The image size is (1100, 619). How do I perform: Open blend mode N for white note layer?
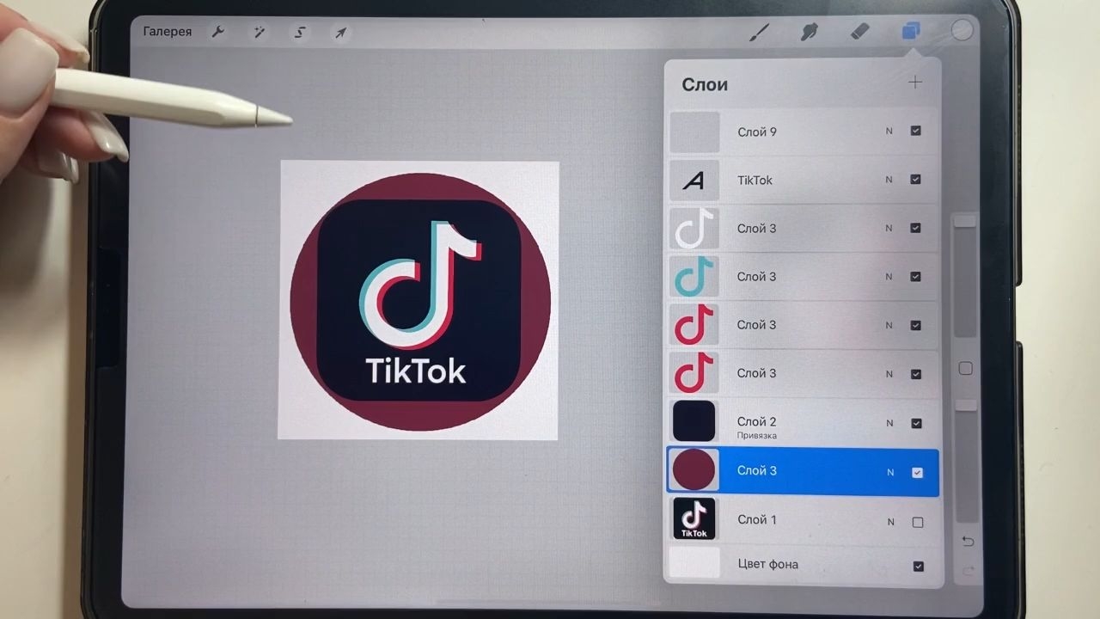coord(889,229)
